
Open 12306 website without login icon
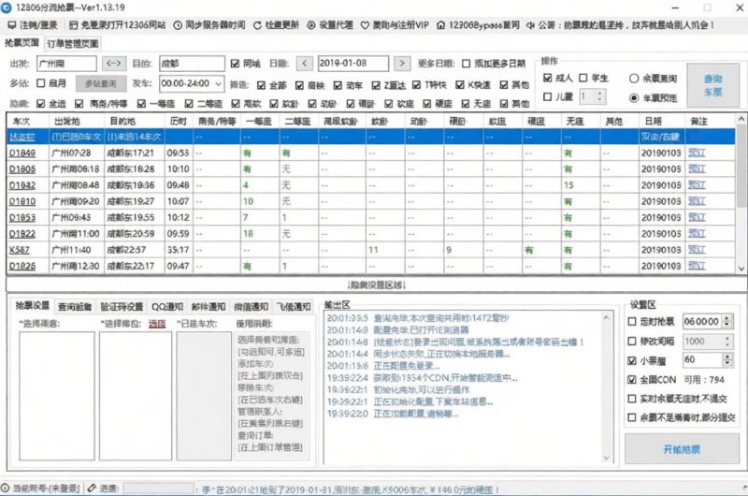[x=74, y=25]
